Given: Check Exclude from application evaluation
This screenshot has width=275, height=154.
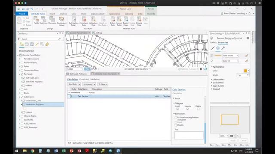Looking at the screenshot, I should (176, 118).
